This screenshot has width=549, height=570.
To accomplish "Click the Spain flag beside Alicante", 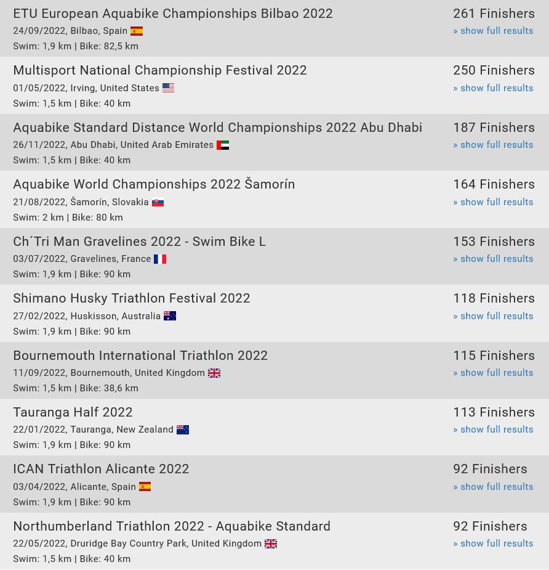I will point(145,487).
